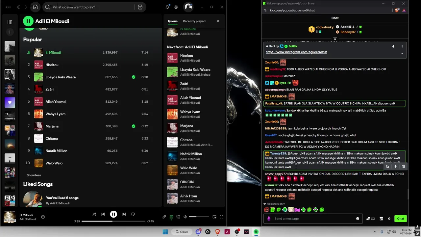Image resolution: width=421 pixels, height=237 pixels.
Task: Pause playback in bottom player bar
Action: 113,214
